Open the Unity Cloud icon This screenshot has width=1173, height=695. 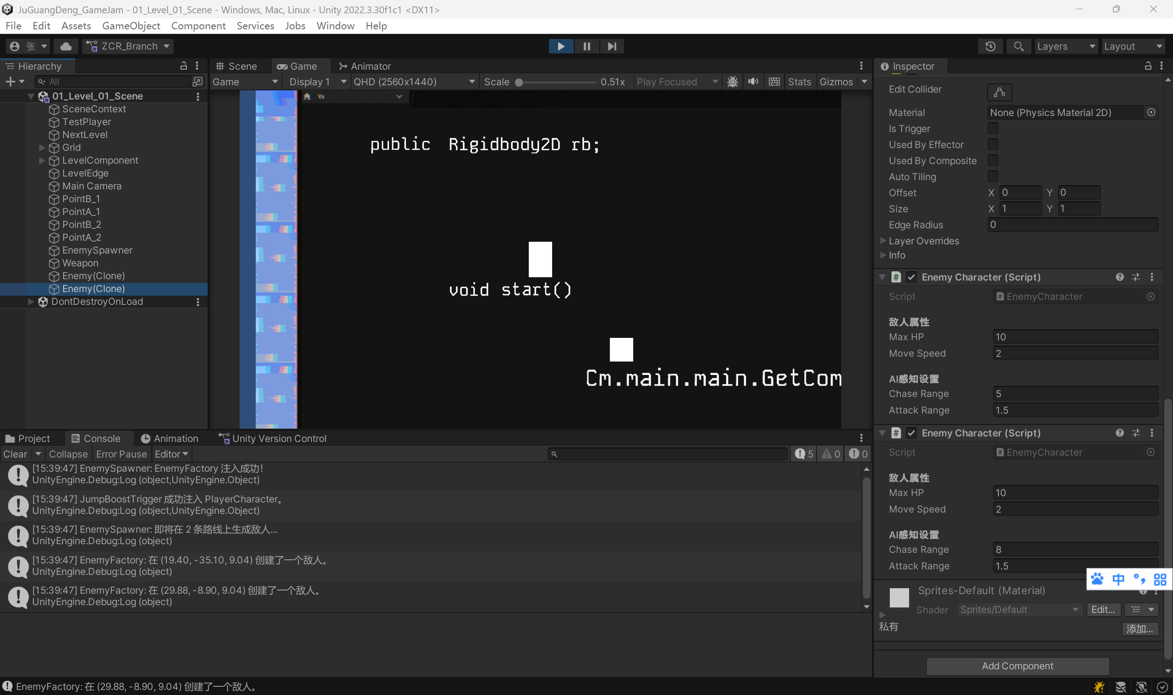coord(66,46)
